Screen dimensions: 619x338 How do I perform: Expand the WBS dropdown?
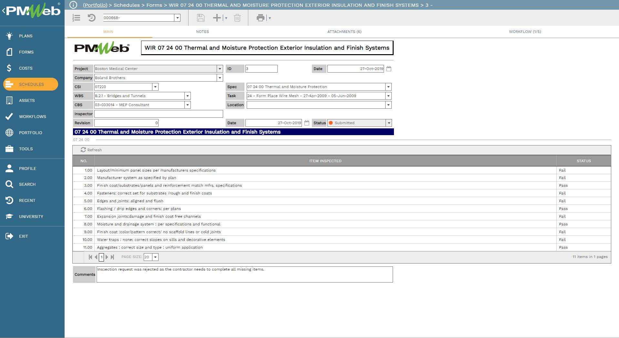188,96
